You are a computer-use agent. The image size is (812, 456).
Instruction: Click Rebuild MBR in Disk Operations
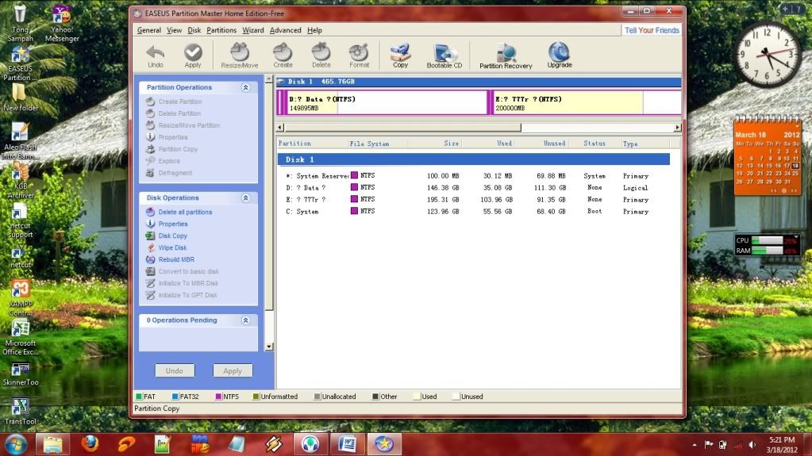pyautogui.click(x=176, y=260)
